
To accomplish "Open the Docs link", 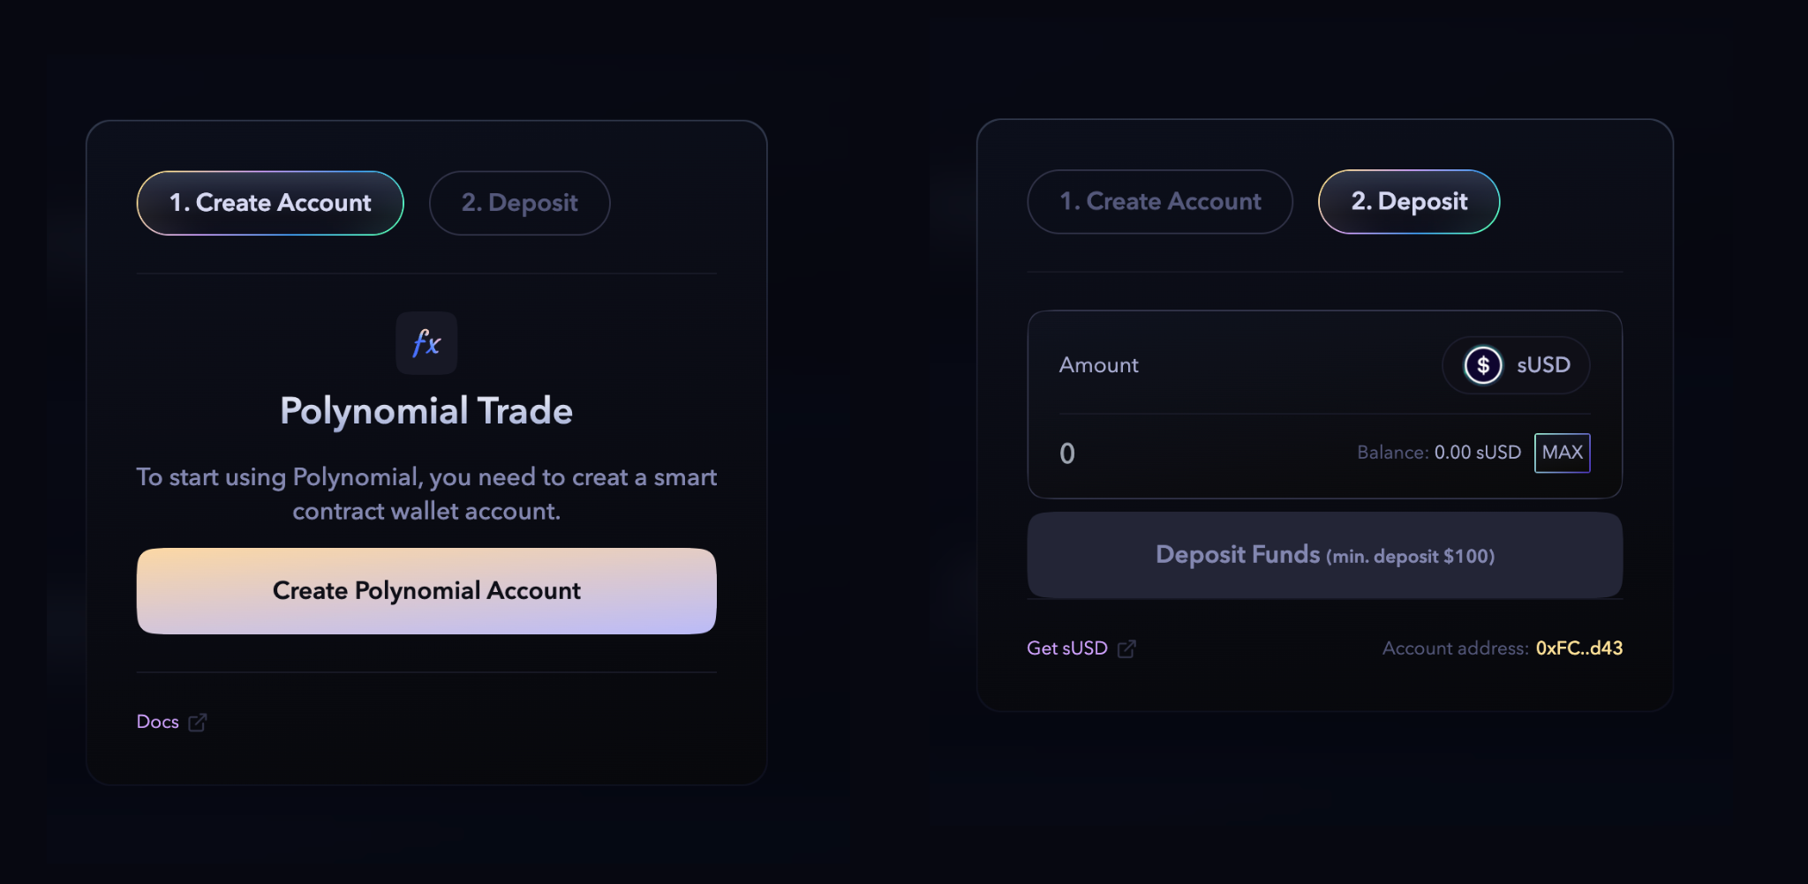I will point(158,722).
